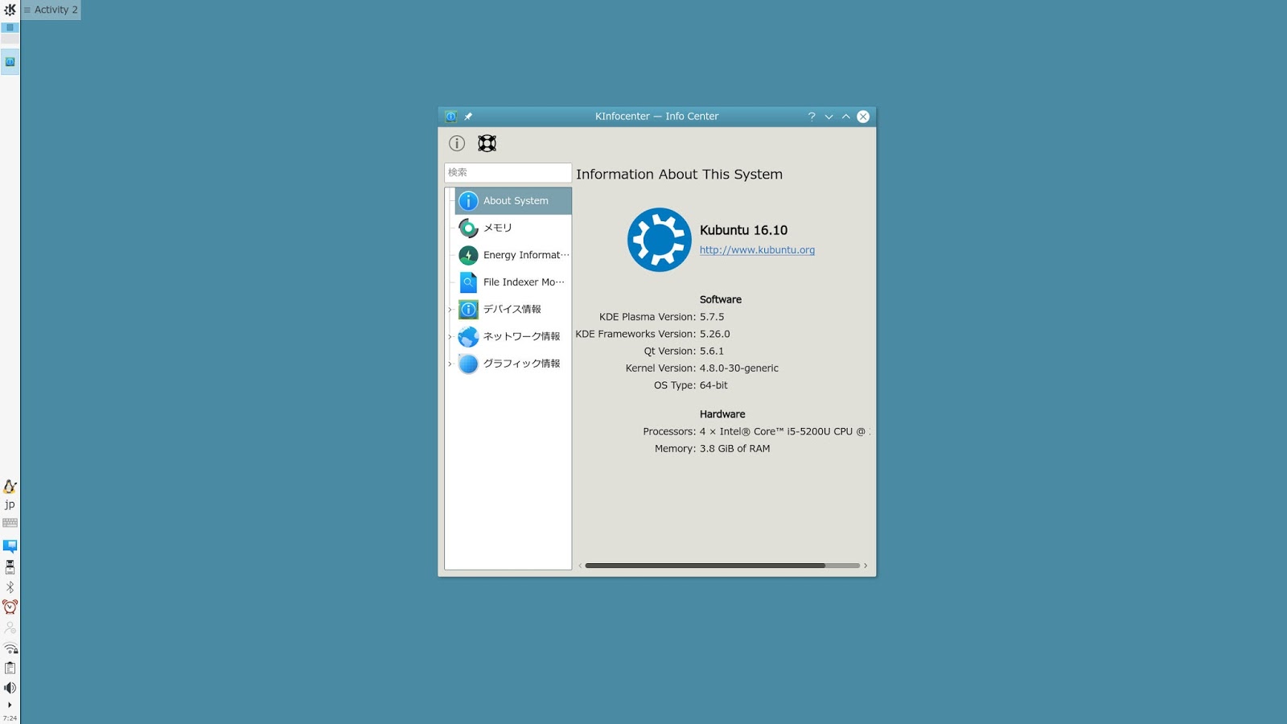
Task: Pin the window on all desktops
Action: point(468,117)
